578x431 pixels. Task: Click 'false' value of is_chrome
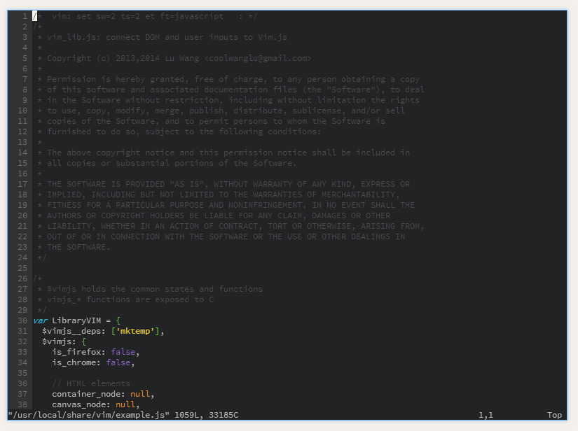click(x=118, y=362)
